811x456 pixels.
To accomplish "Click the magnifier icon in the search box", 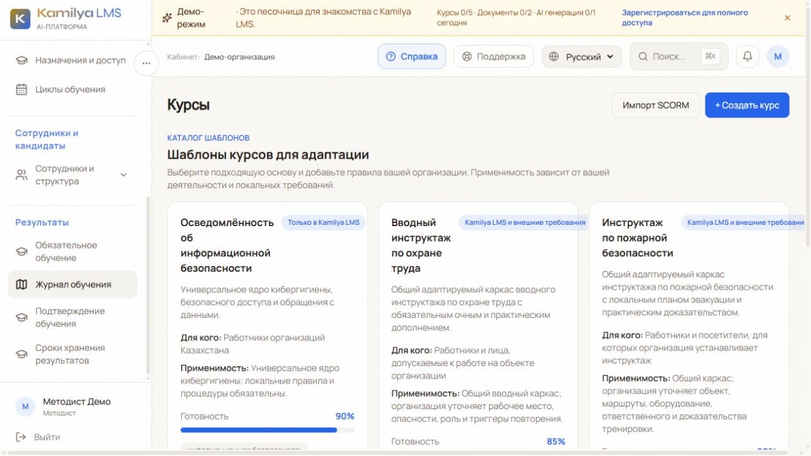I will pos(643,57).
